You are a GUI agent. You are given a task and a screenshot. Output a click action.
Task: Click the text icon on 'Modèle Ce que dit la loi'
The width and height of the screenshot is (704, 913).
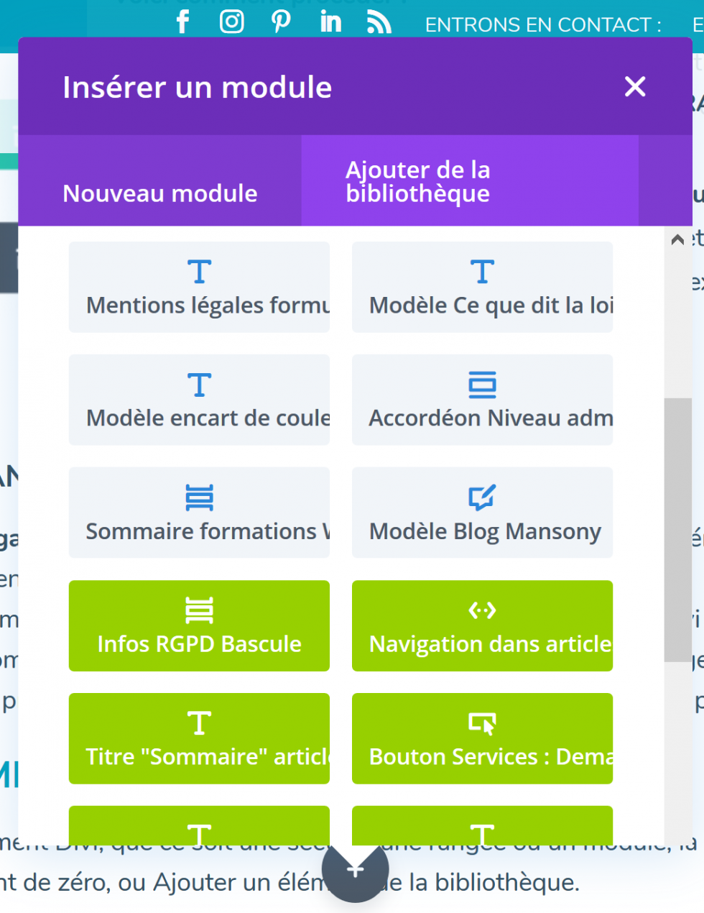[x=482, y=271]
